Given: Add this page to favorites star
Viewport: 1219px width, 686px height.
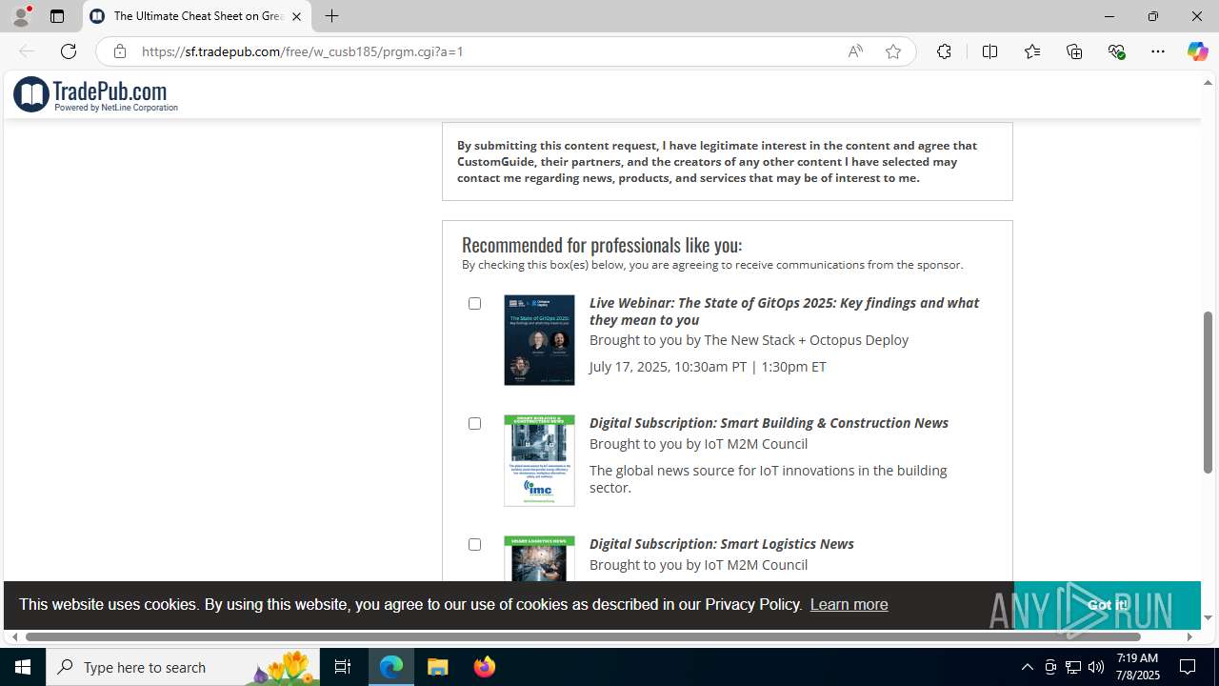Looking at the screenshot, I should pyautogui.click(x=892, y=51).
